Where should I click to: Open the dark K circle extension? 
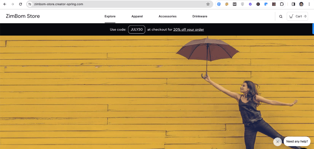pos(258,4)
